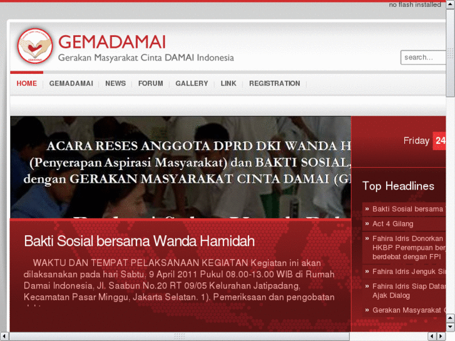Open the 'Fahira Idris Jenguk' headline
The height and width of the screenshot is (341, 455).
[x=409, y=272]
